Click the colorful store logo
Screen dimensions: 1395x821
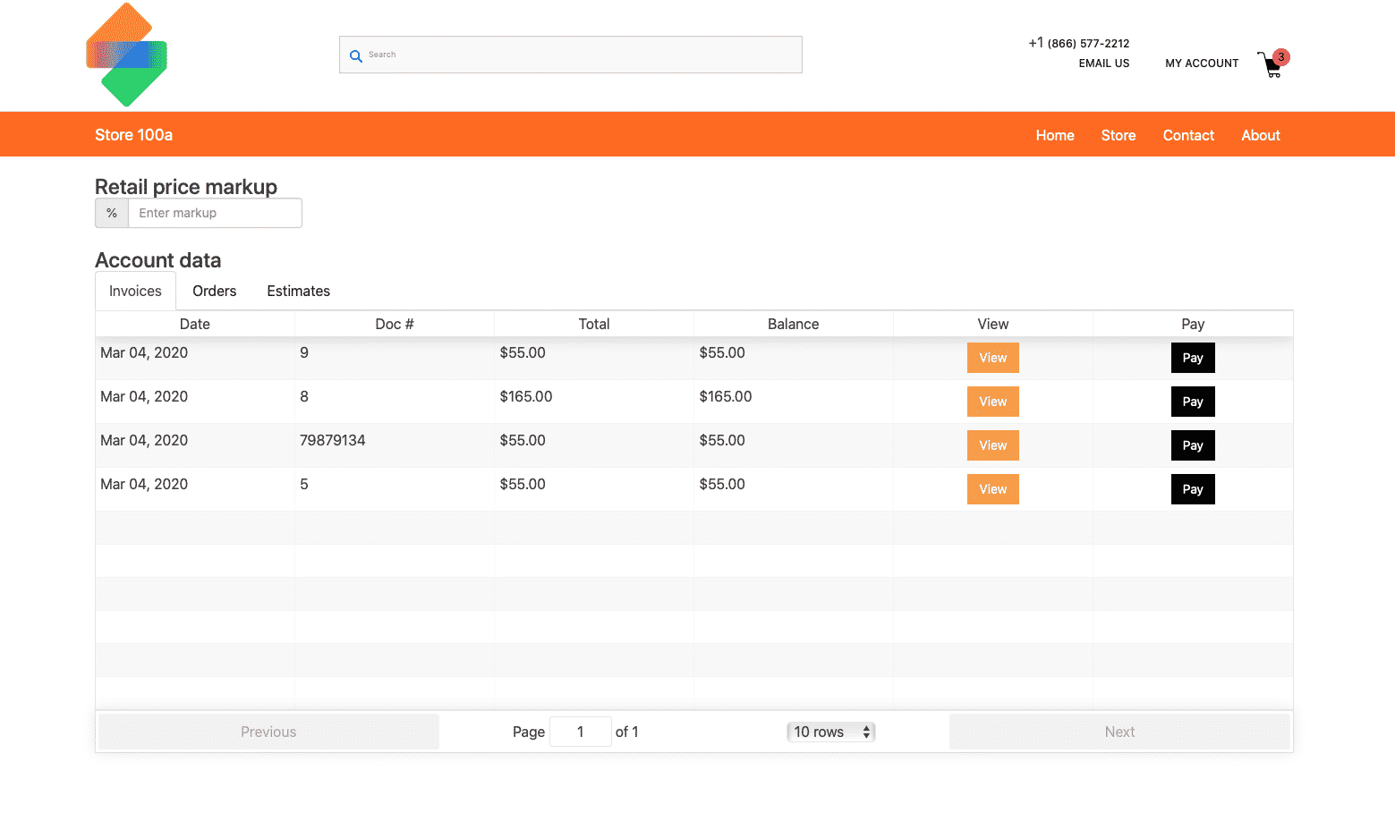click(x=126, y=54)
